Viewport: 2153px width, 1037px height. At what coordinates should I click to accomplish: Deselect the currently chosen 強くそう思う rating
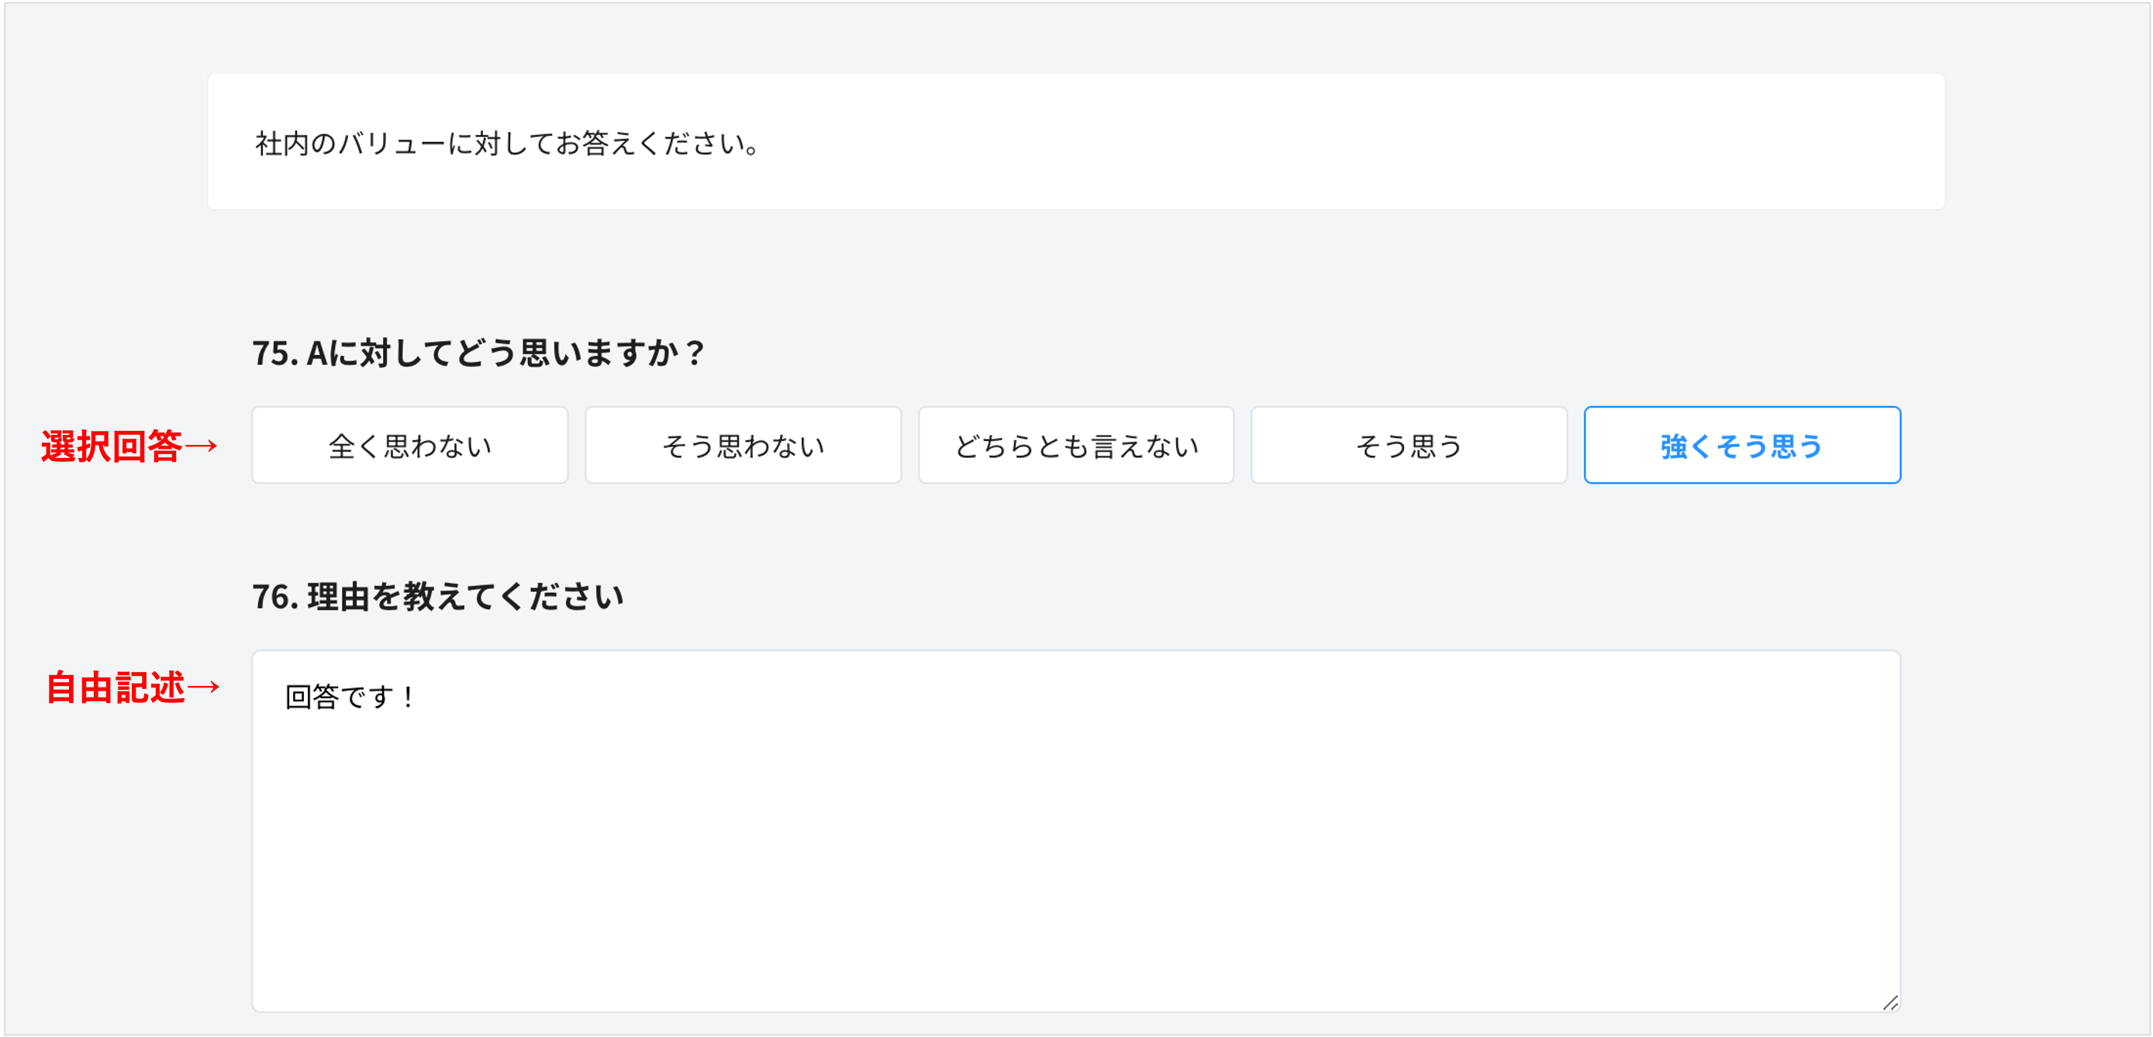pos(1742,445)
